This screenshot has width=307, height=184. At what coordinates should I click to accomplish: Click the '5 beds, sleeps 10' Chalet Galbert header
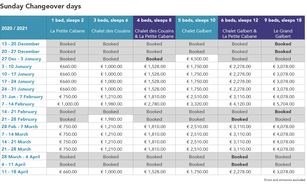[197, 28]
